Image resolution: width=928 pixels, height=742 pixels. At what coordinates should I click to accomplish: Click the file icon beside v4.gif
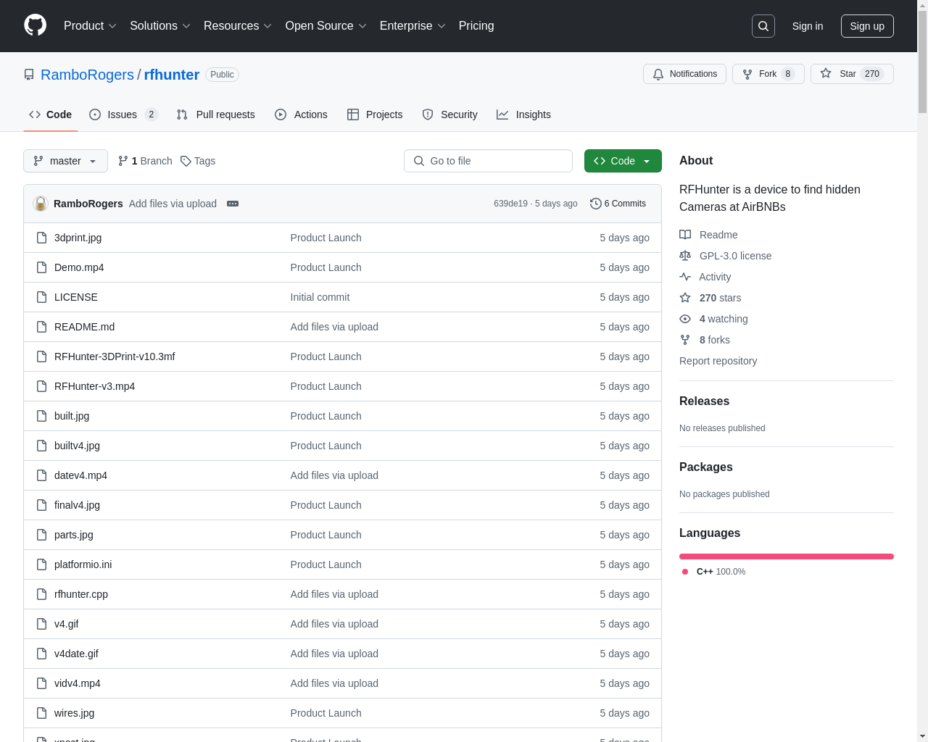(41, 624)
